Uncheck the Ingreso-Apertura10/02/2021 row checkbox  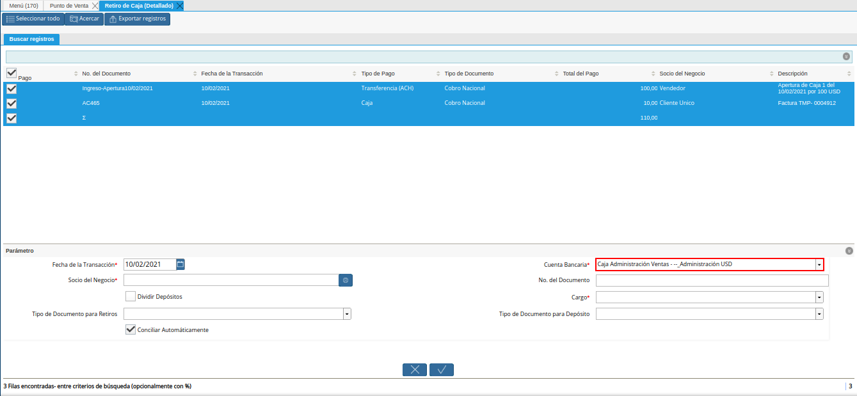[x=12, y=88]
